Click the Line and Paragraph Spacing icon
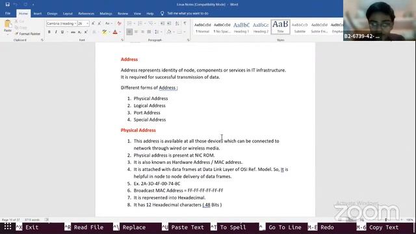The height and width of the screenshot is (234, 416). click(x=157, y=32)
